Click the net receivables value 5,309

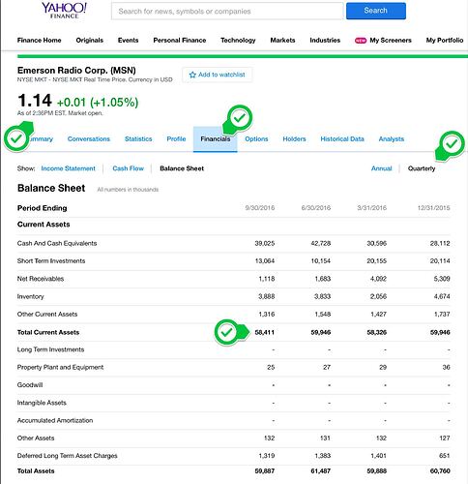coord(442,279)
